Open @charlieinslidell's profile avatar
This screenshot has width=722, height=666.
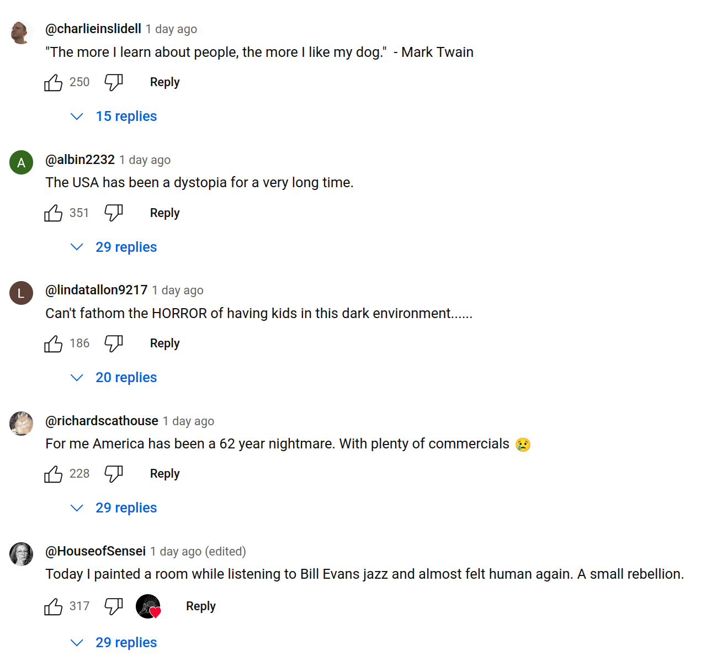21,32
